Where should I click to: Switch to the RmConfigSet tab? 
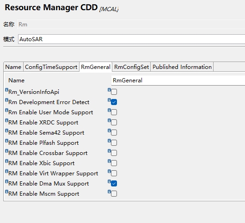[131, 67]
